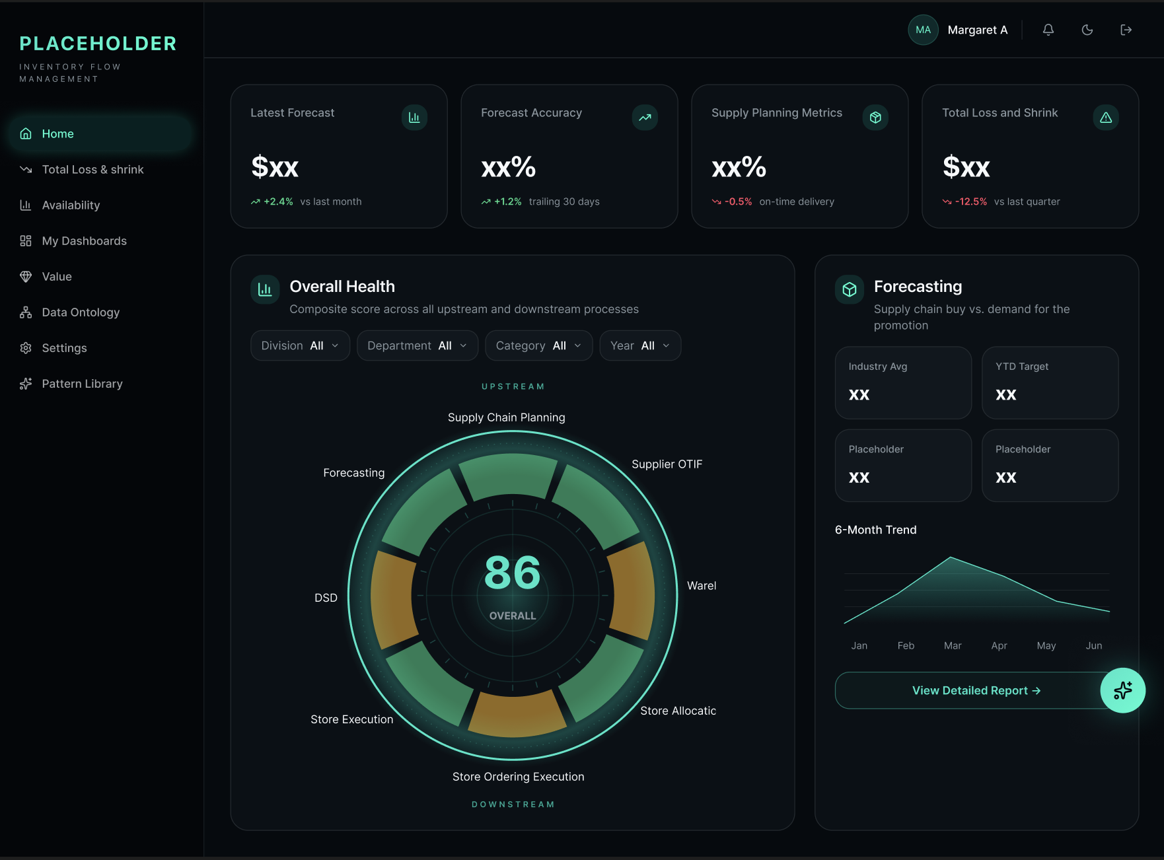Viewport: 1164px width, 860px height.
Task: Click the Total Loss & shrink trend icon
Action: (x=26, y=169)
